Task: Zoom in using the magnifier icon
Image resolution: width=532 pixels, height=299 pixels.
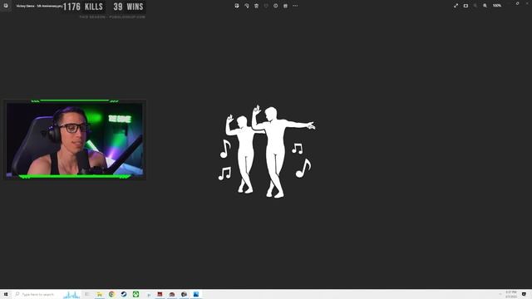Action: (x=485, y=6)
